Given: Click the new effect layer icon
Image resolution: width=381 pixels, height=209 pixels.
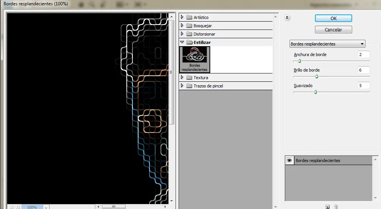Looking at the screenshot, I should click(327, 207).
